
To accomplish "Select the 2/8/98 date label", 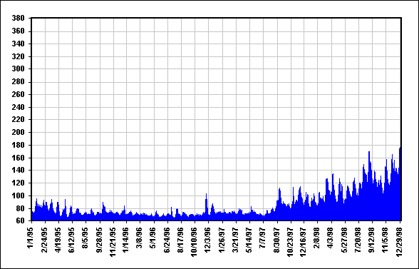I will pos(317,238).
